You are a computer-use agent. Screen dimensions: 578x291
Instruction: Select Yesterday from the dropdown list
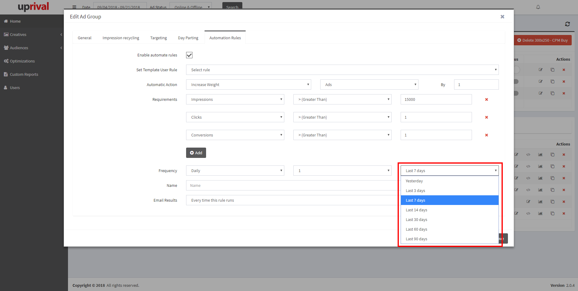click(x=450, y=181)
